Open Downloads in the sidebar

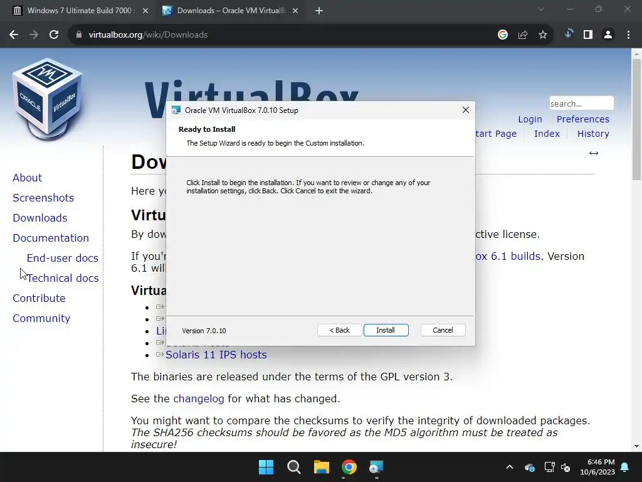click(x=39, y=218)
